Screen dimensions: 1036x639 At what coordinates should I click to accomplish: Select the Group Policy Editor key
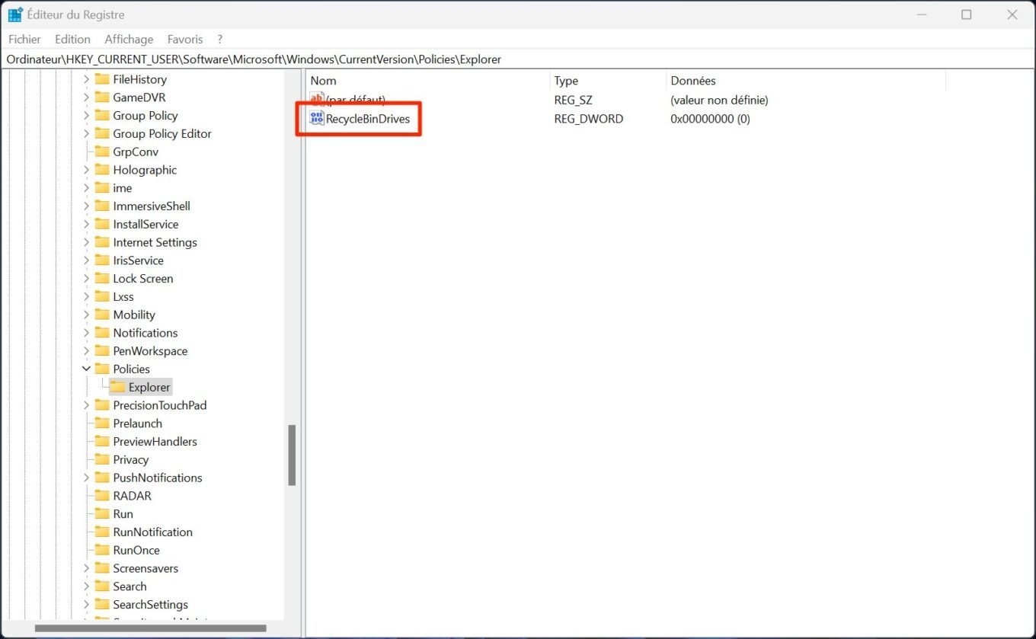(x=162, y=133)
